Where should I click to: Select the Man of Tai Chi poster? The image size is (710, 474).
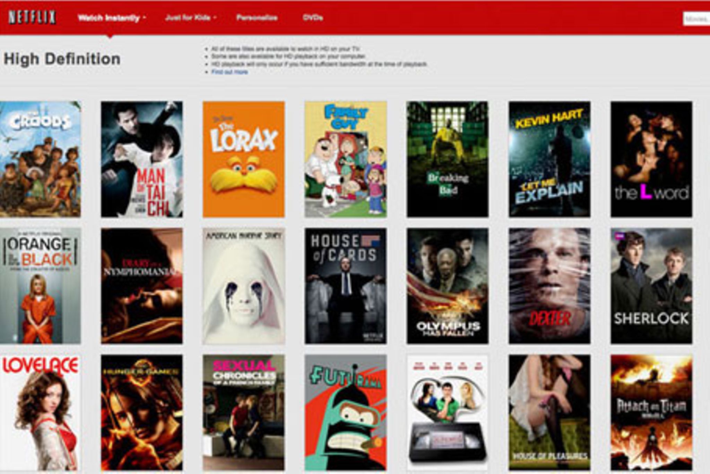point(141,159)
